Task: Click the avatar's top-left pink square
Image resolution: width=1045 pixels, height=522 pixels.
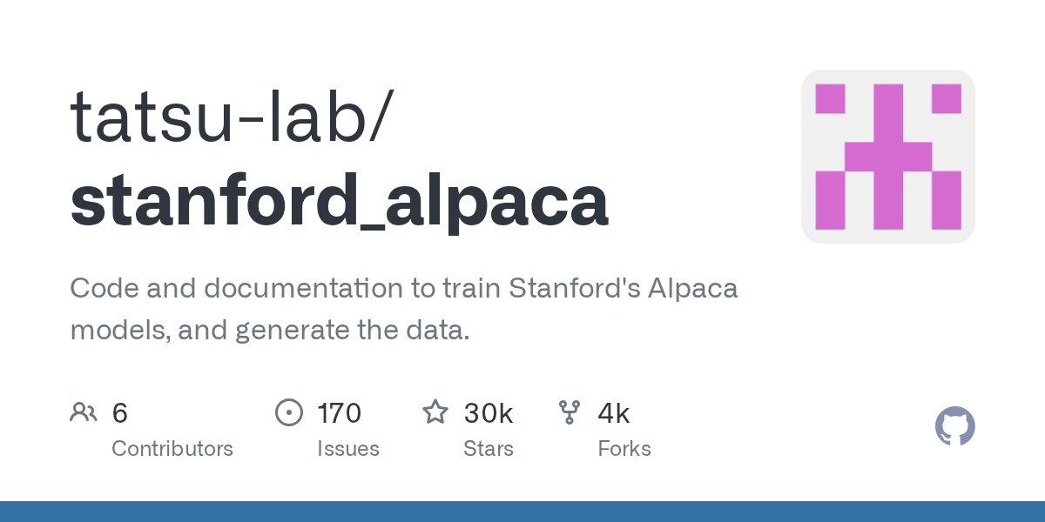Action: pyautogui.click(x=830, y=98)
